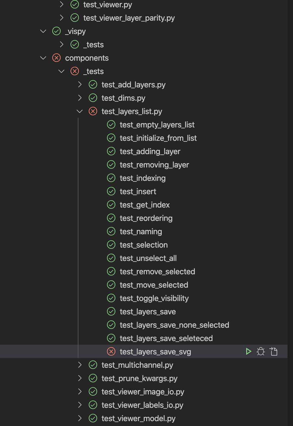
Task: Expand the test_add_layers.py entry
Action: [80, 84]
